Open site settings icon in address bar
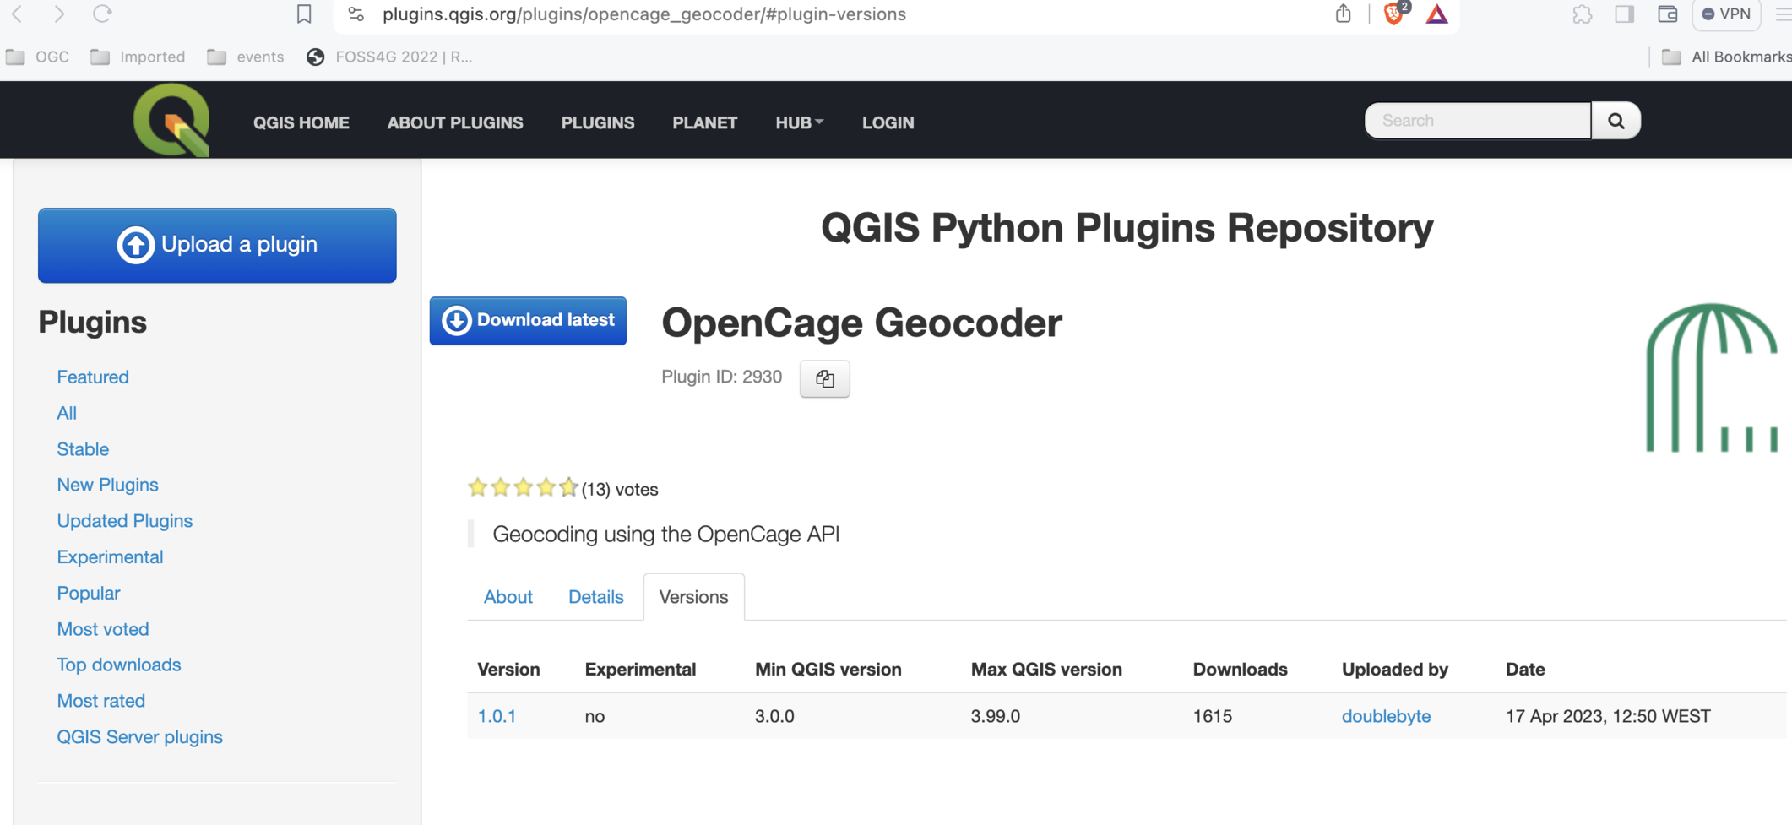1792x825 pixels. [356, 14]
